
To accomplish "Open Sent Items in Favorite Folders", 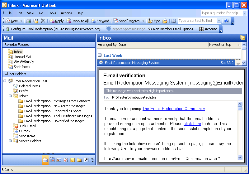I will [x=22, y=67].
